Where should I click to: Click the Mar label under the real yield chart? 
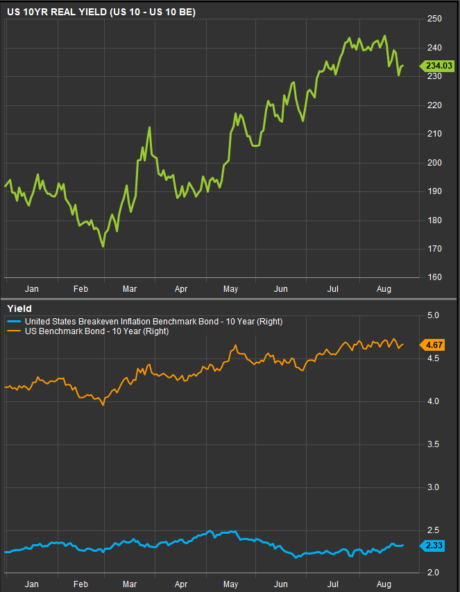tap(130, 289)
